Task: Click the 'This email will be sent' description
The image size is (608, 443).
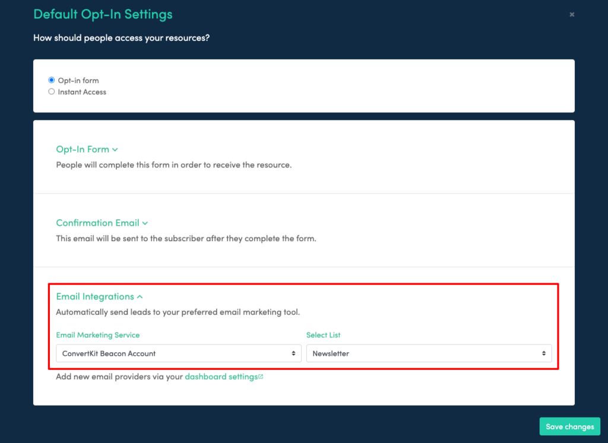Action: 186,239
